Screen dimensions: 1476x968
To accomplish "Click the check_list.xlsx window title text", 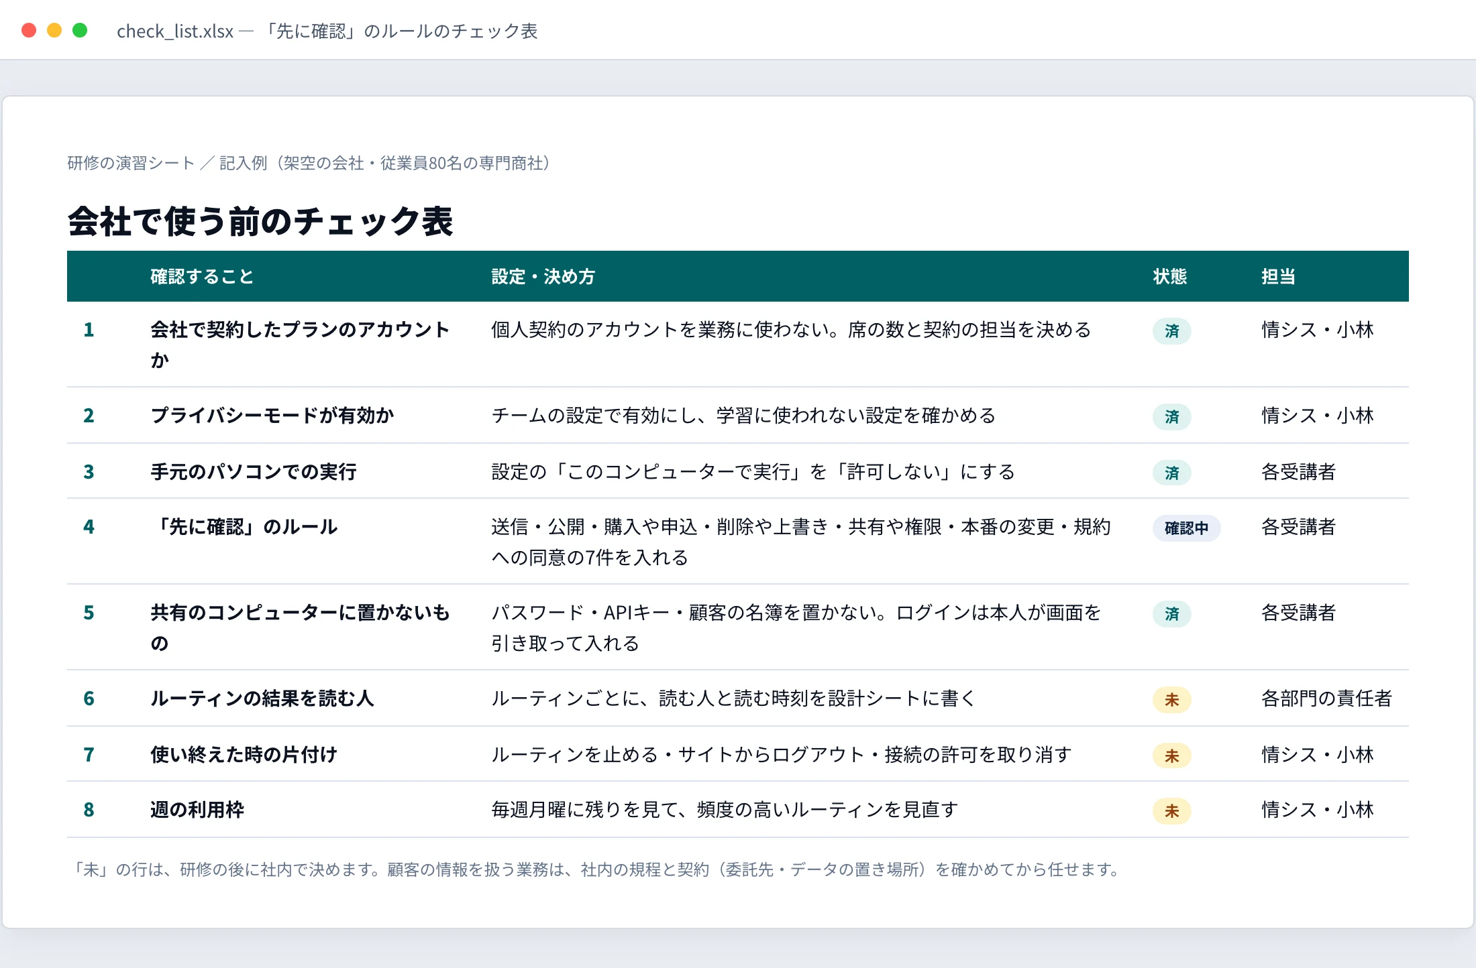I will pyautogui.click(x=327, y=31).
